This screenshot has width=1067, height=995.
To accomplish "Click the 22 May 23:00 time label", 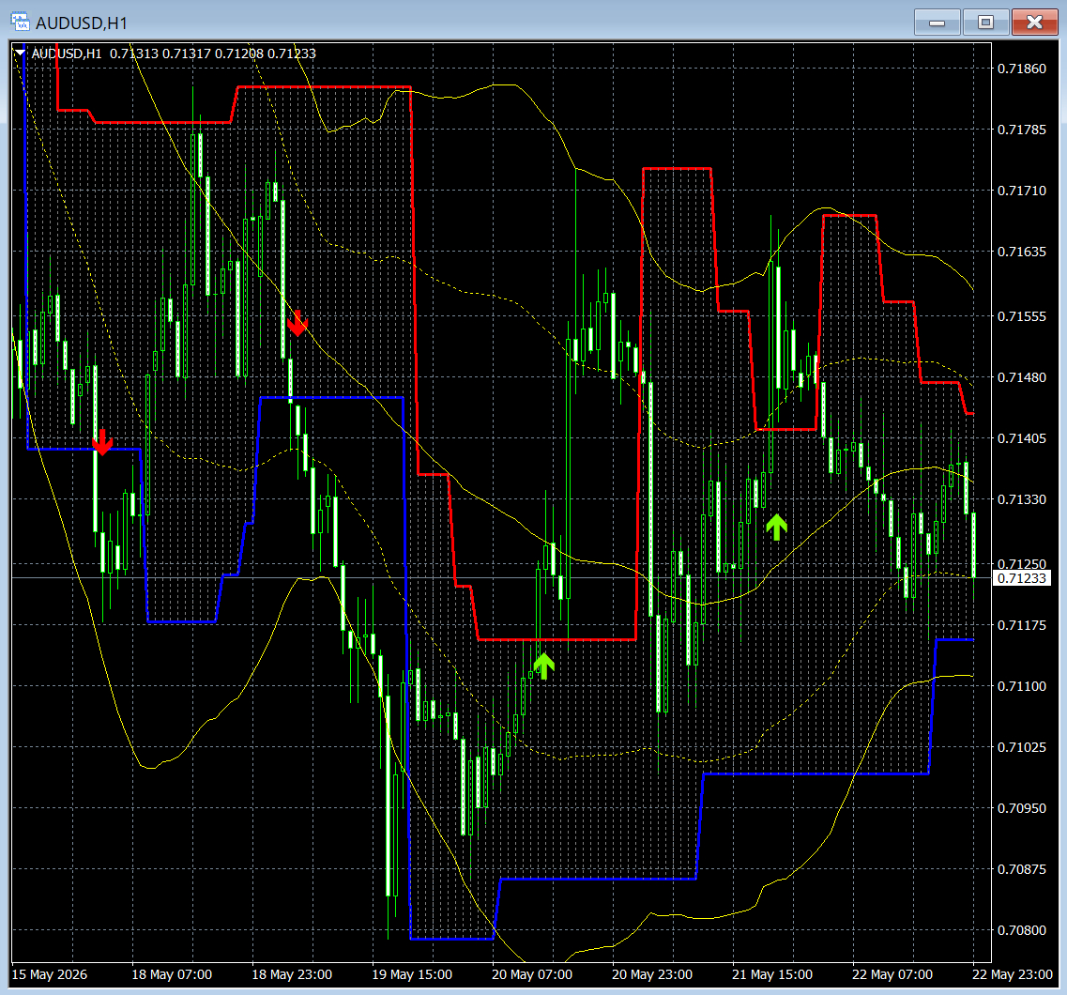I will click(1013, 974).
